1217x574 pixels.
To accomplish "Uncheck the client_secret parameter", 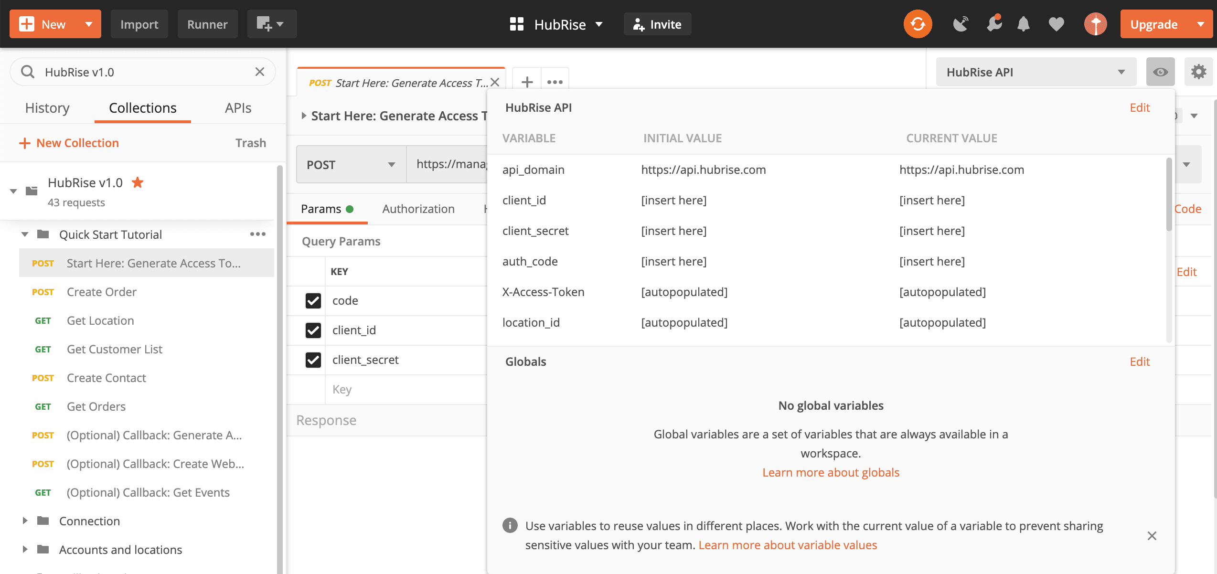I will pyautogui.click(x=313, y=360).
